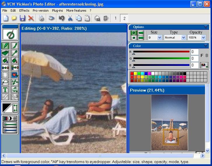Select the round brush shape option
The width and height of the screenshot is (212, 166).
134,33
